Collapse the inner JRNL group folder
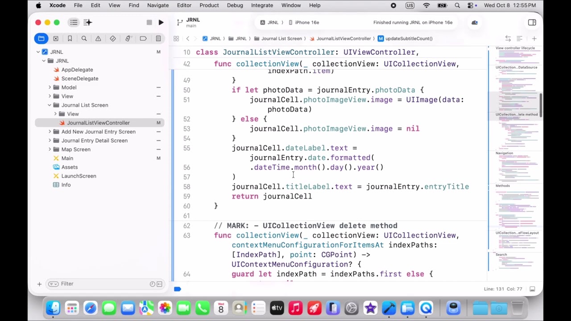571x321 pixels. point(44,61)
